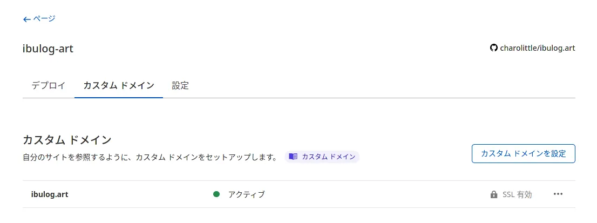Click the green active status dot

pyautogui.click(x=216, y=194)
